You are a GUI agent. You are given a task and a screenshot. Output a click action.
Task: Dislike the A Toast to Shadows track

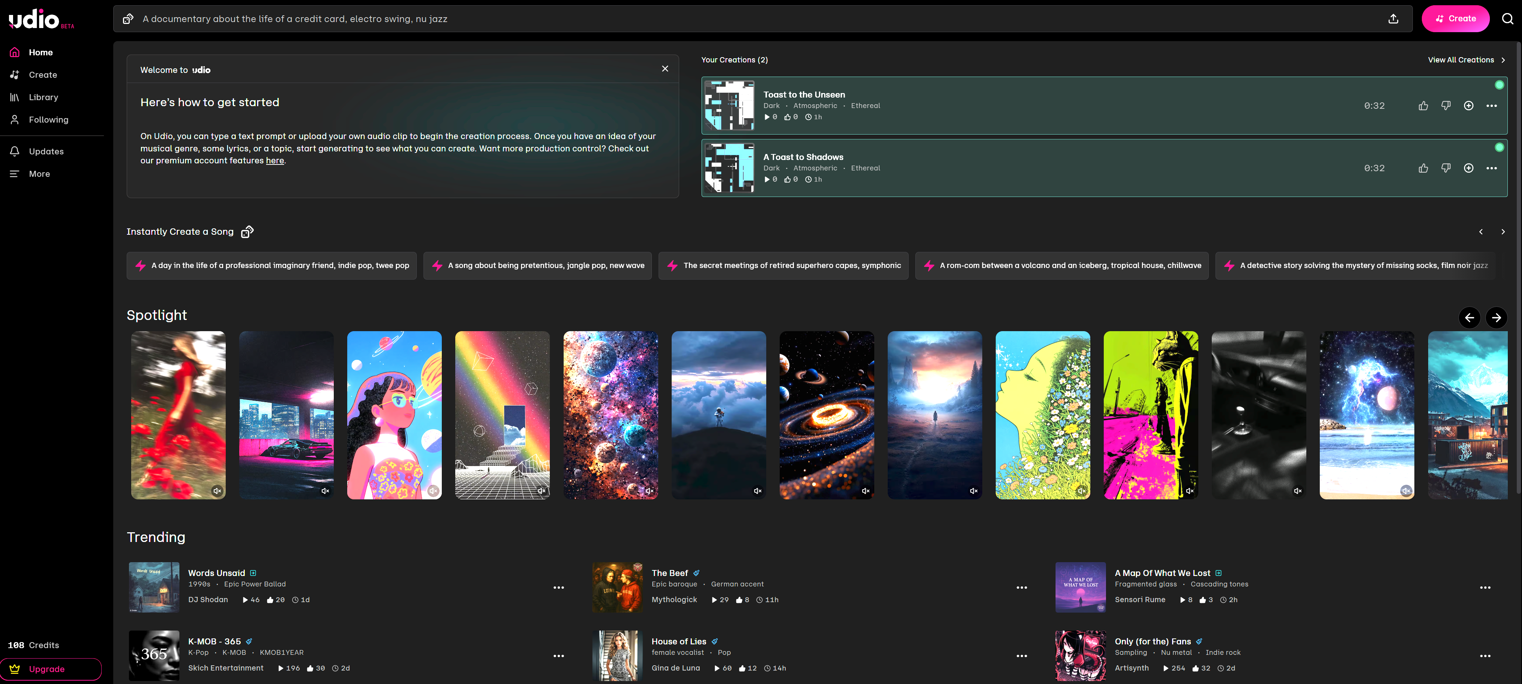(x=1446, y=168)
